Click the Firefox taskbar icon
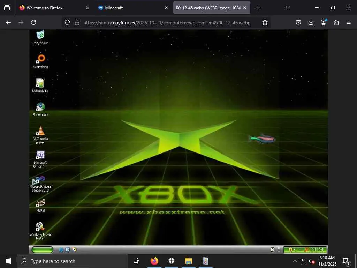 pos(154,261)
